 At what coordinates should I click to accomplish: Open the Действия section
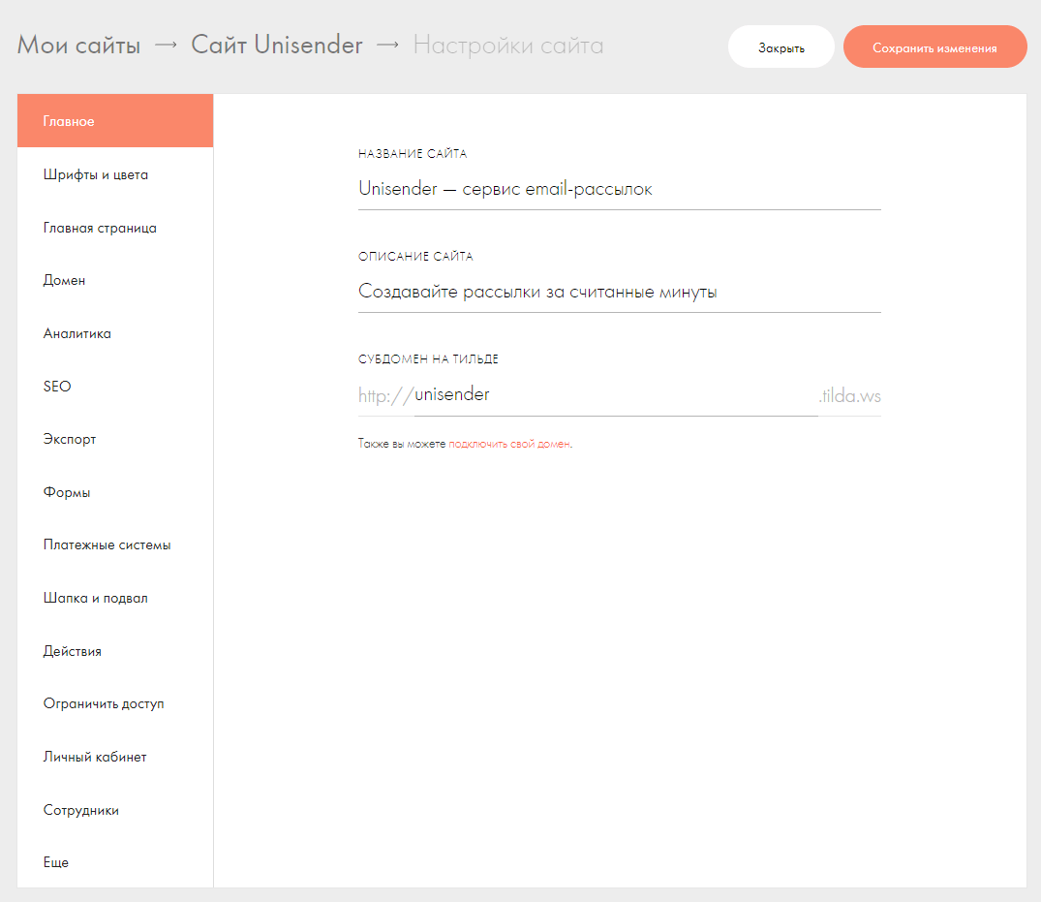(115, 651)
